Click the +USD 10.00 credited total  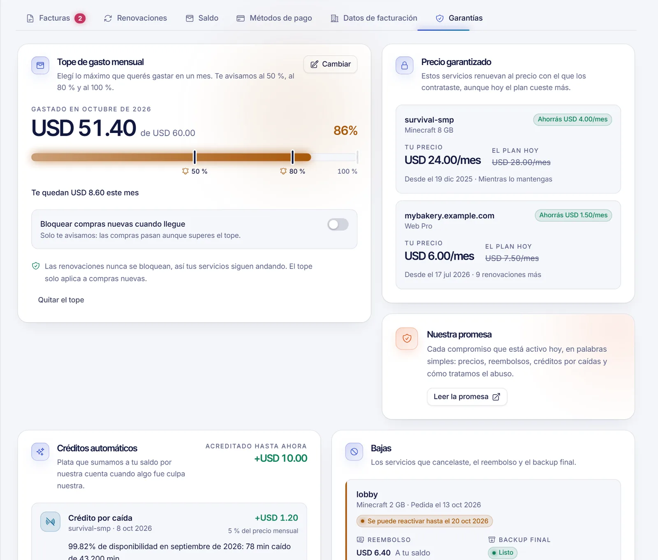(281, 458)
